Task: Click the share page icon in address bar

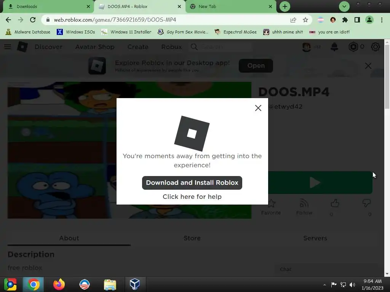Action: [x=293, y=20]
